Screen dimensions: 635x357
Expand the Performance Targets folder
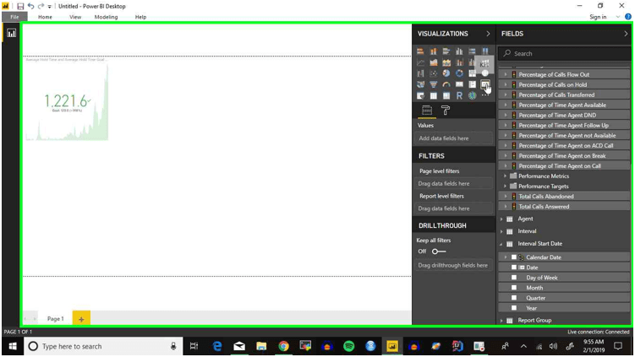(x=505, y=186)
